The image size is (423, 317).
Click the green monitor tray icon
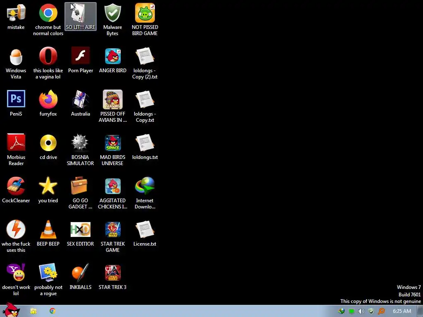click(x=351, y=311)
